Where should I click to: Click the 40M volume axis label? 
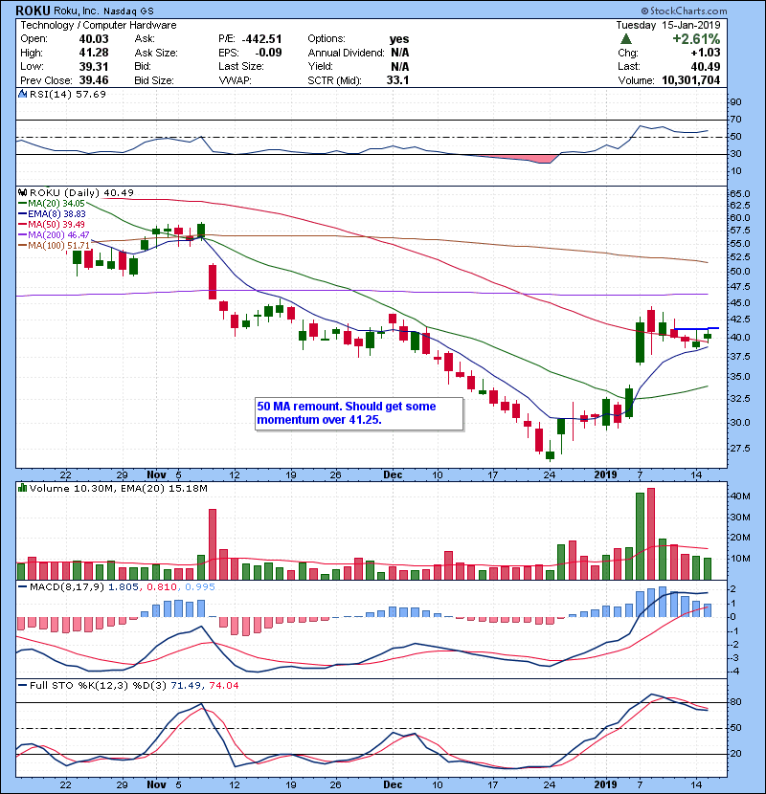pyautogui.click(x=739, y=496)
